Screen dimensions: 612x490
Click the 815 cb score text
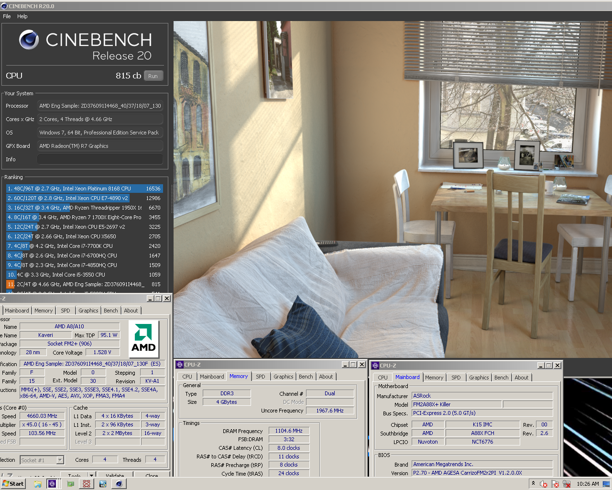[x=128, y=76]
